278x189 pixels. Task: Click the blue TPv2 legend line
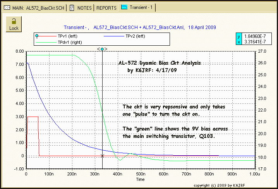coord(114,36)
